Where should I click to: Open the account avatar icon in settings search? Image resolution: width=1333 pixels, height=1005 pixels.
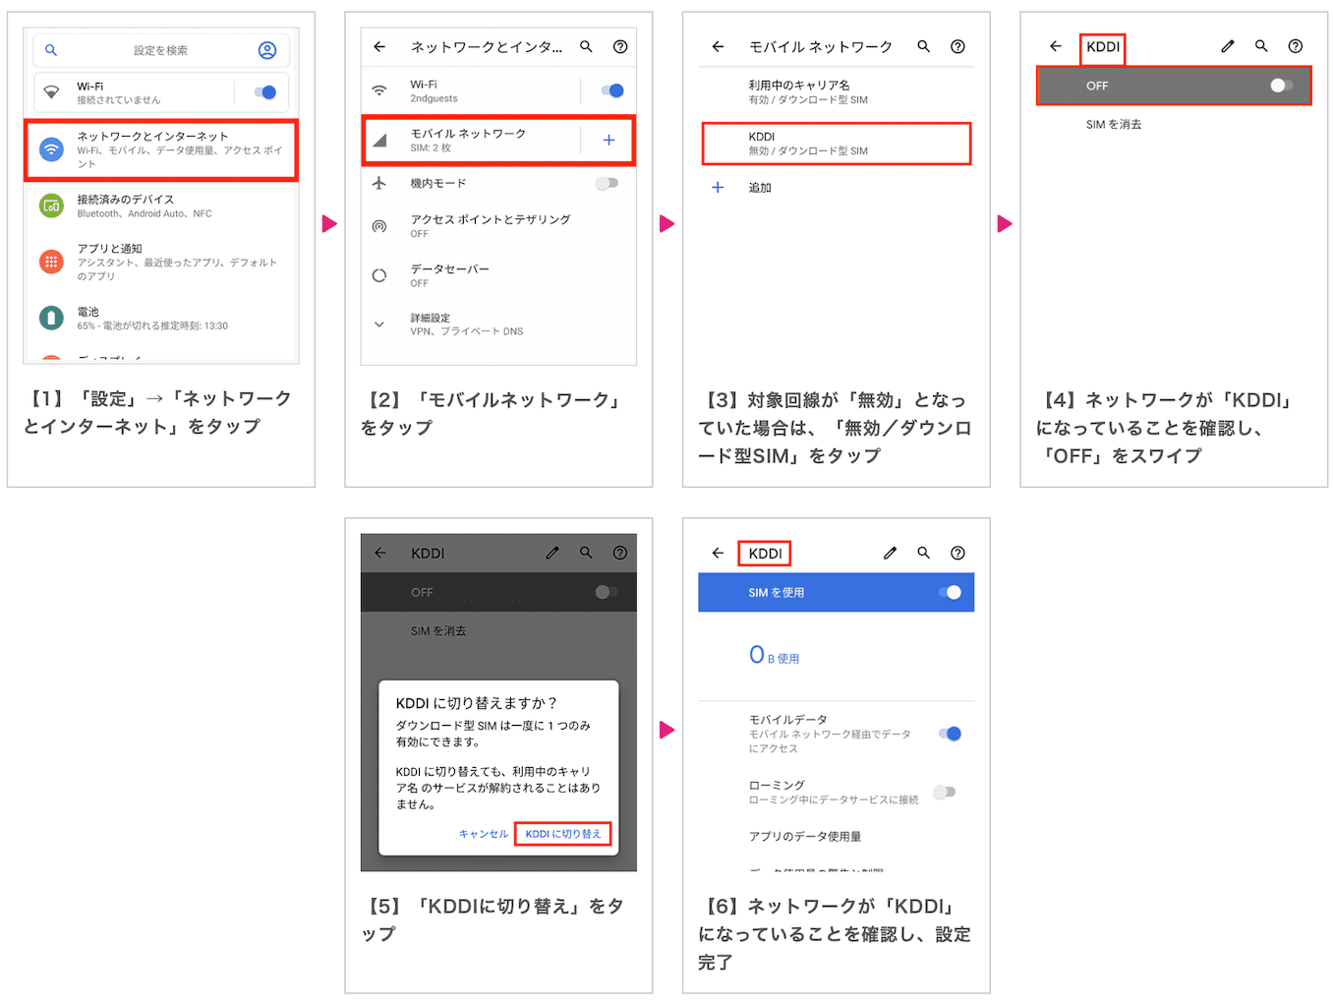[x=267, y=50]
